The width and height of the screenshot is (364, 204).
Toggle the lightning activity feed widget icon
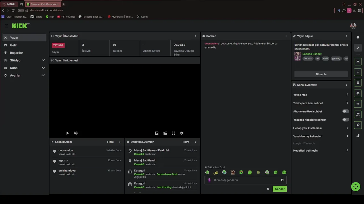358,72
